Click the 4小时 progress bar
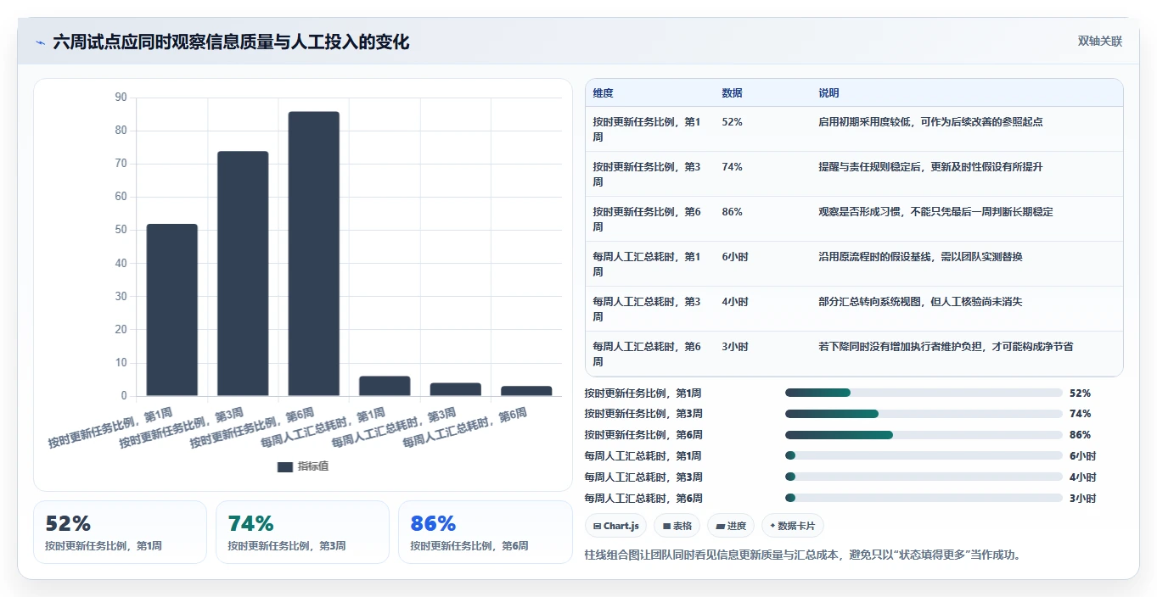The image size is (1157, 597). click(x=924, y=477)
